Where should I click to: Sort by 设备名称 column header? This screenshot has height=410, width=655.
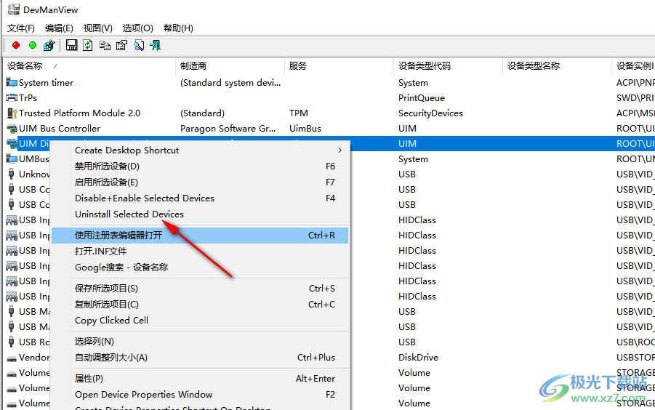pos(89,65)
